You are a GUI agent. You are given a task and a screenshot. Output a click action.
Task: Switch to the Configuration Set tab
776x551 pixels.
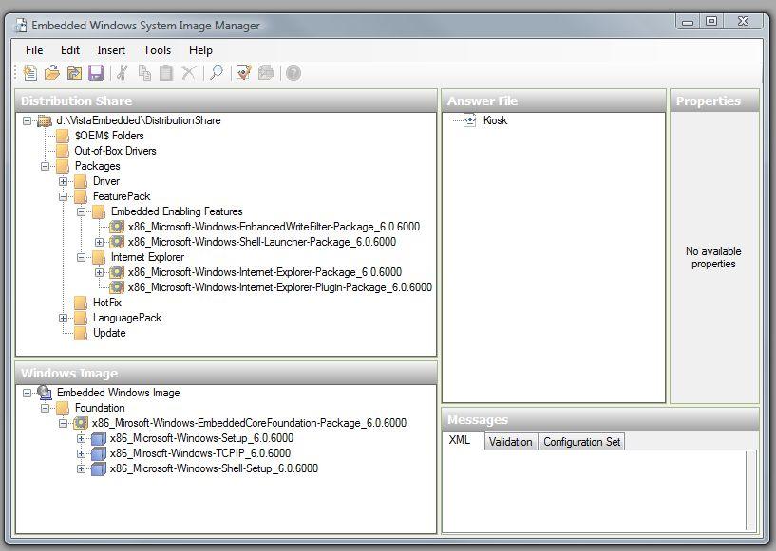click(x=581, y=442)
